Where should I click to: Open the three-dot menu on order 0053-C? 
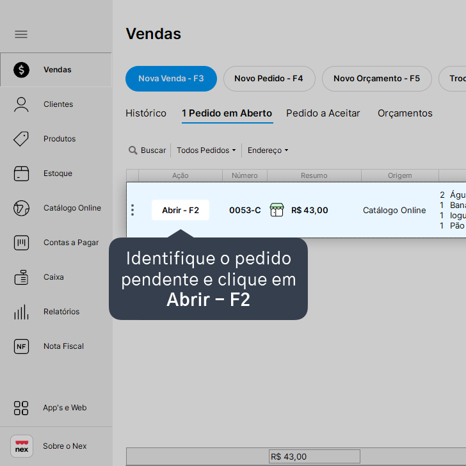tap(133, 210)
